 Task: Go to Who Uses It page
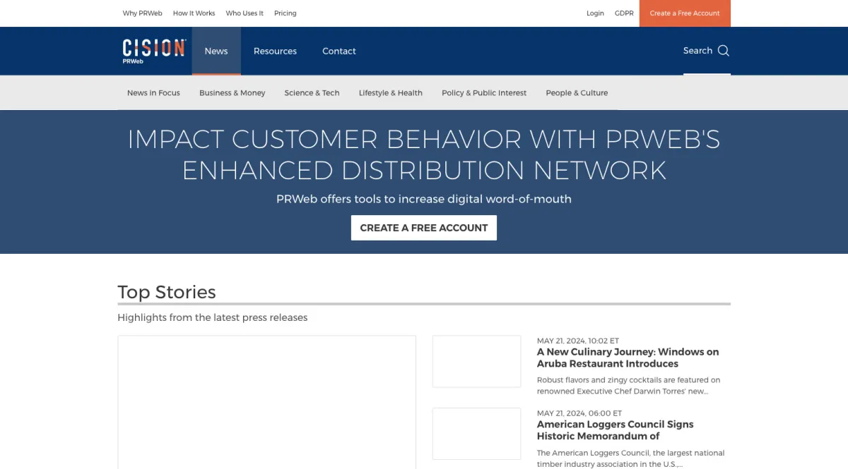click(x=245, y=13)
